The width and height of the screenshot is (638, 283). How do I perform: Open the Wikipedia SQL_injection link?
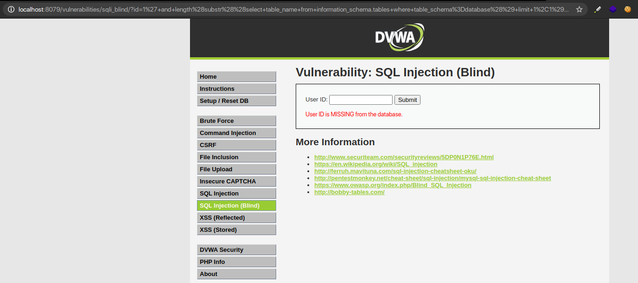click(376, 164)
